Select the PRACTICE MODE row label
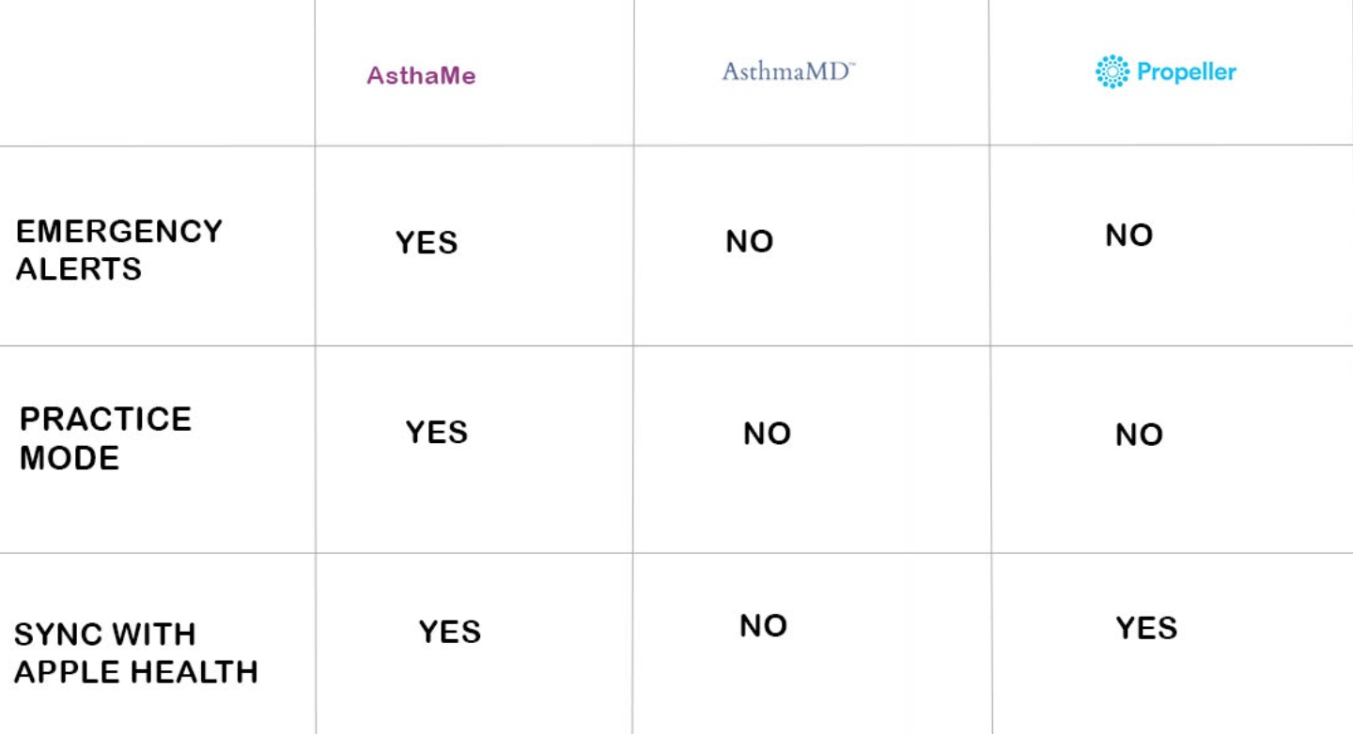 pyautogui.click(x=105, y=438)
